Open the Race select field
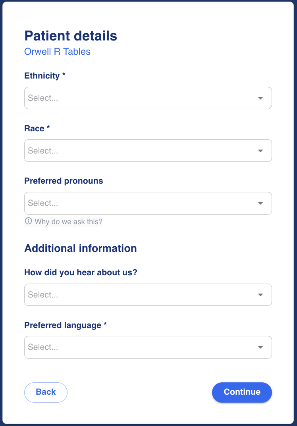The width and height of the screenshot is (297, 426). click(139, 151)
